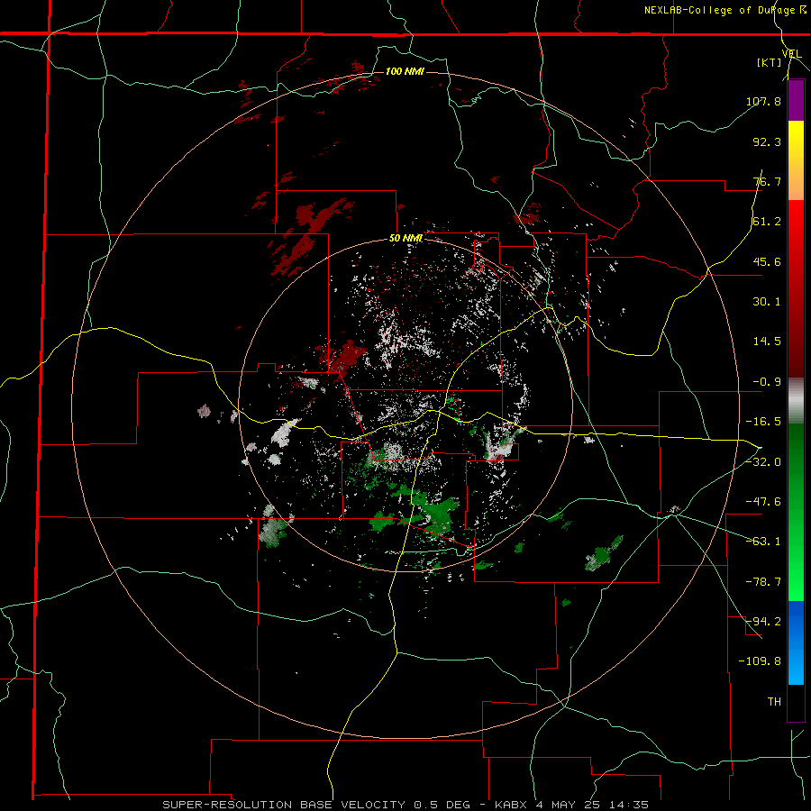
Task: Click the red segment of the color bar
Action: pyautogui.click(x=796, y=288)
